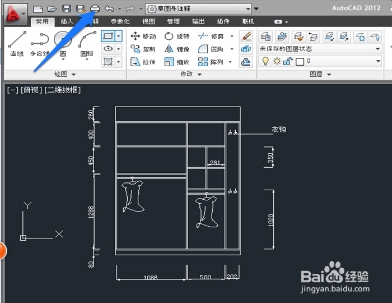Open the redo history dropdown arrow

click(141, 9)
